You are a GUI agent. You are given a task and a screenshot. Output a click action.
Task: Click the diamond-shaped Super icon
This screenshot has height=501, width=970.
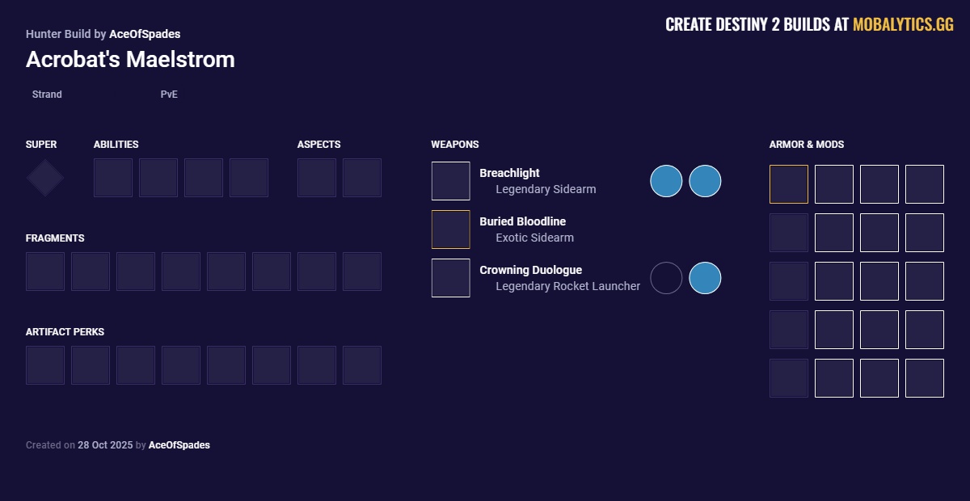pos(45,178)
